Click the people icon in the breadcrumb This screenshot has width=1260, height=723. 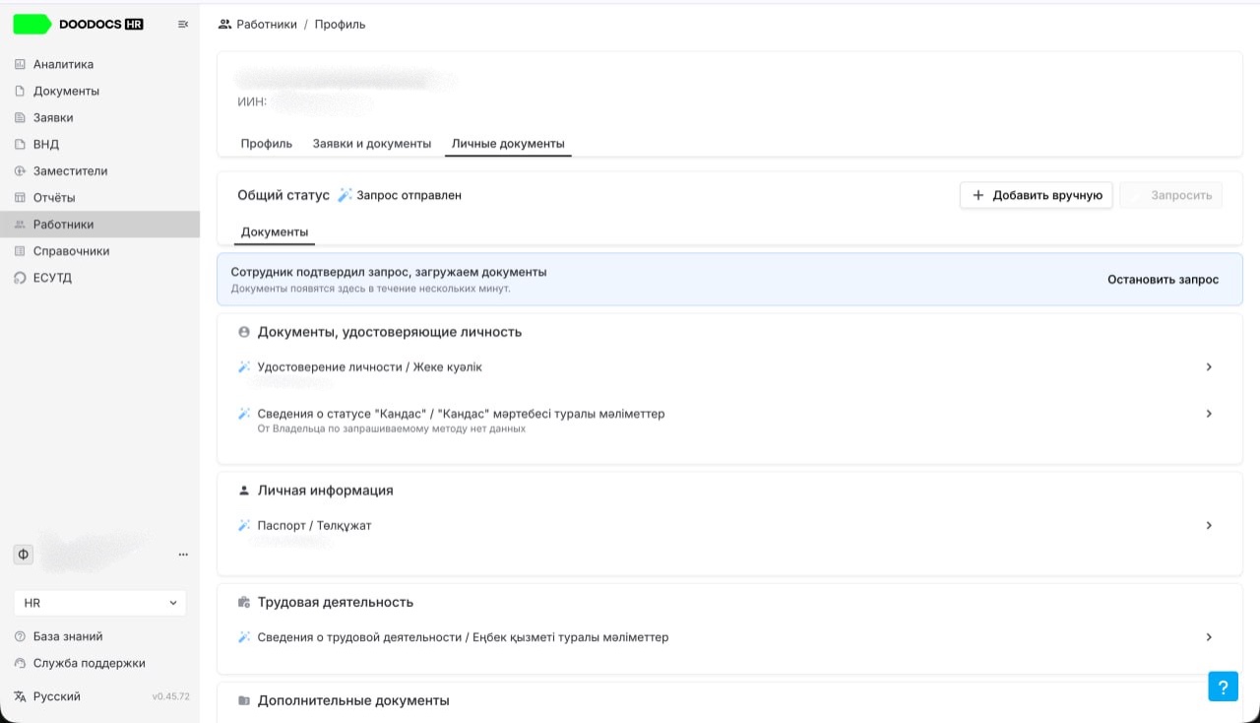tap(224, 25)
